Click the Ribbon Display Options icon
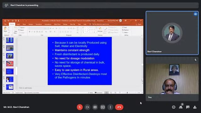 coord(126,21)
